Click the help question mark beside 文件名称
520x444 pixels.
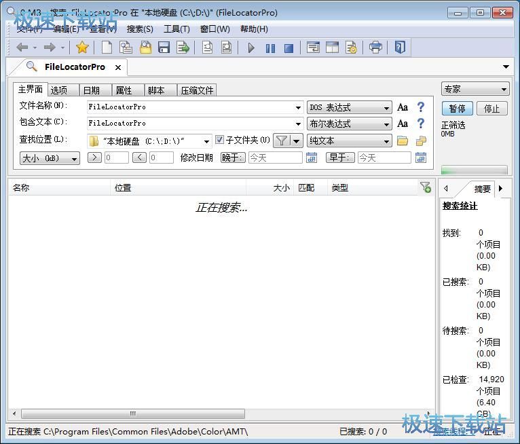pos(421,107)
